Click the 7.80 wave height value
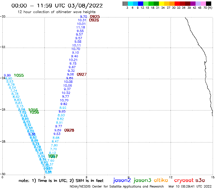 [54, 145]
